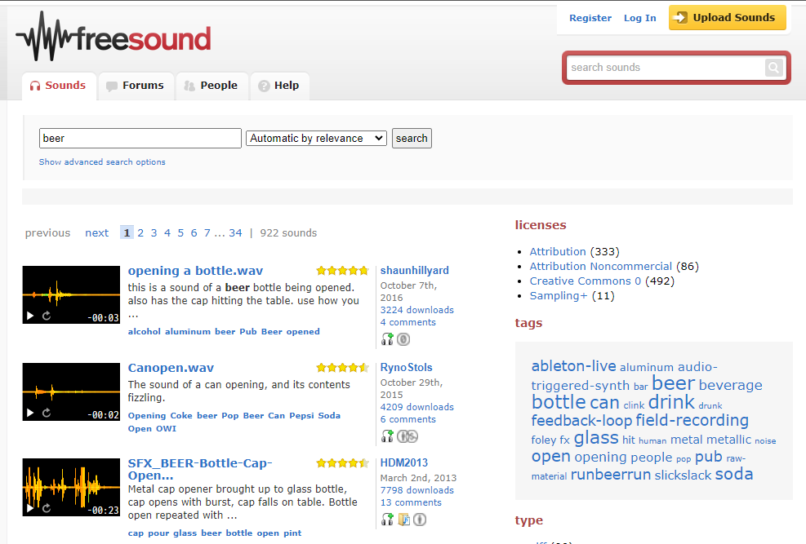This screenshot has width=806, height=544.
Task: Open the Forums tab
Action: [x=136, y=86]
